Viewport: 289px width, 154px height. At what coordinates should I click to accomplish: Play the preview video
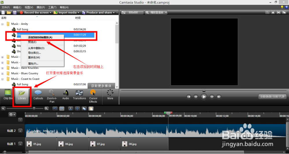coord(204,97)
